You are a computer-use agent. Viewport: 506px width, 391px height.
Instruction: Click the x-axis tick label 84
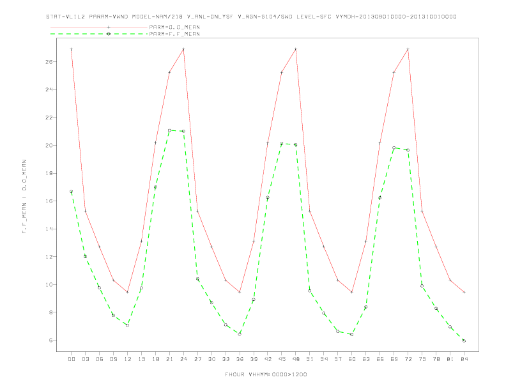coord(464,359)
